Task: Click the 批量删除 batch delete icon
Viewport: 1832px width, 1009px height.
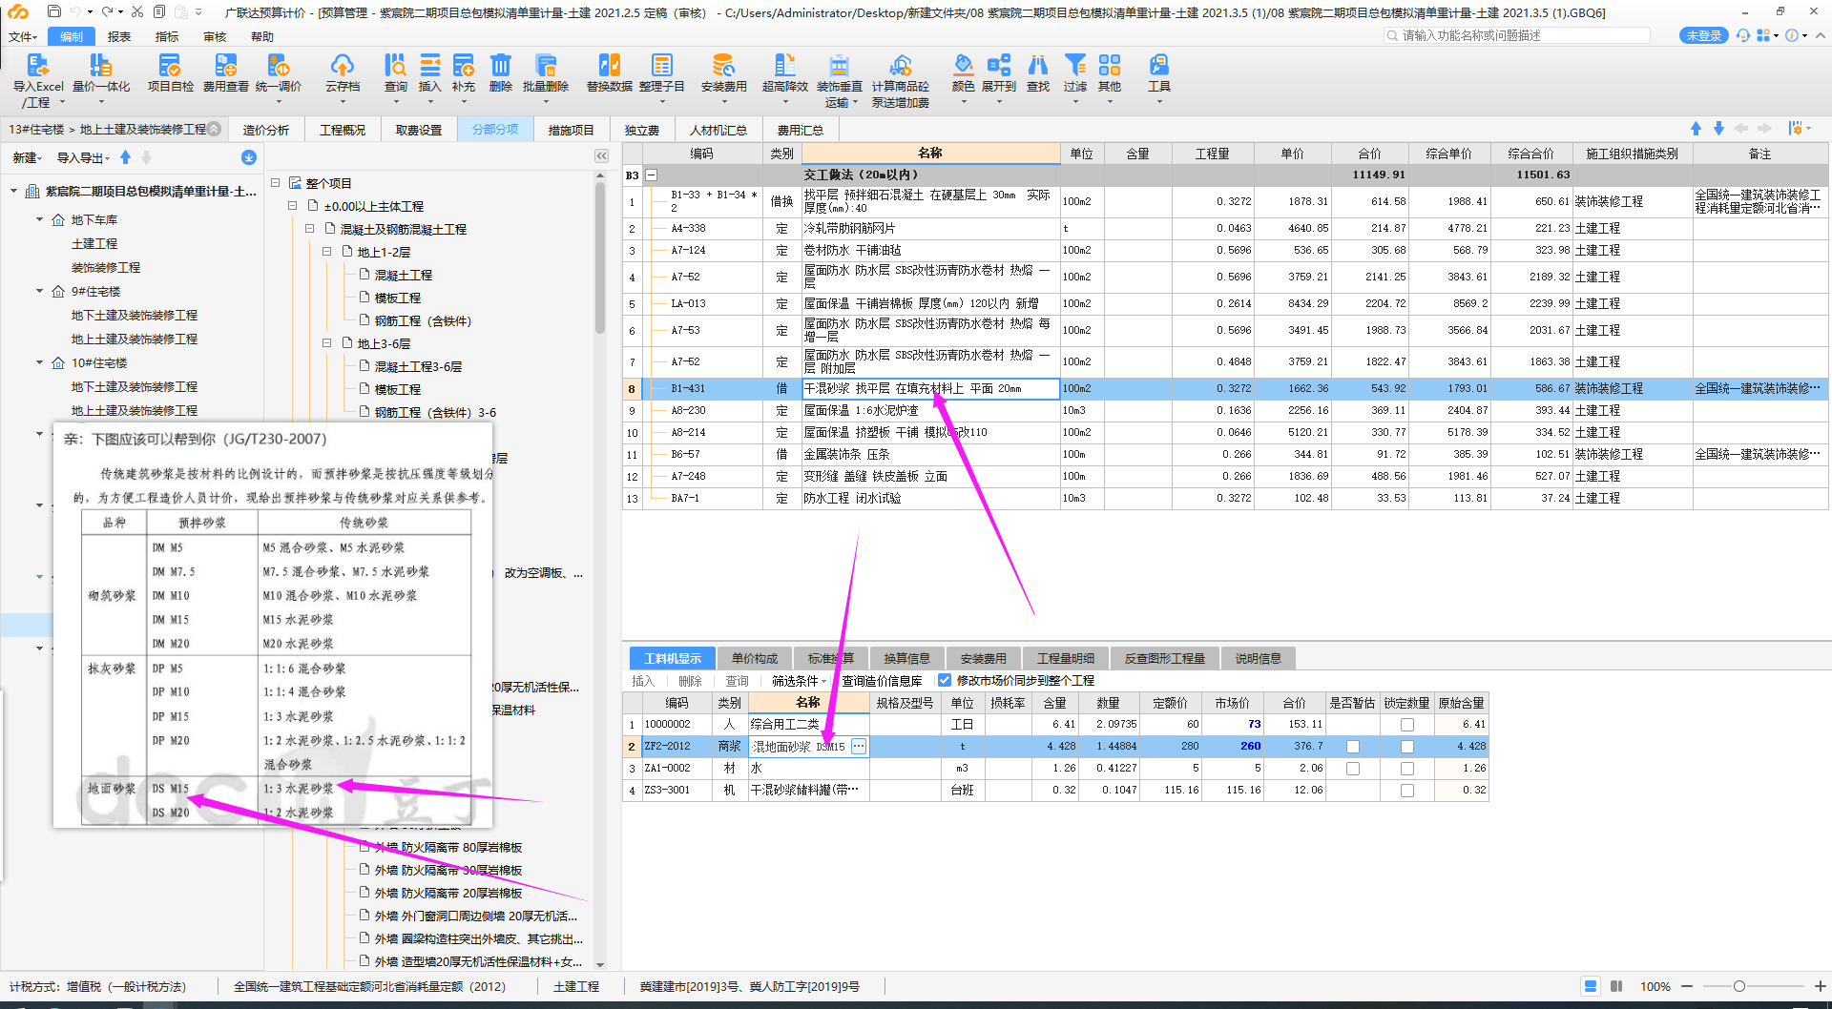Action: (x=546, y=66)
